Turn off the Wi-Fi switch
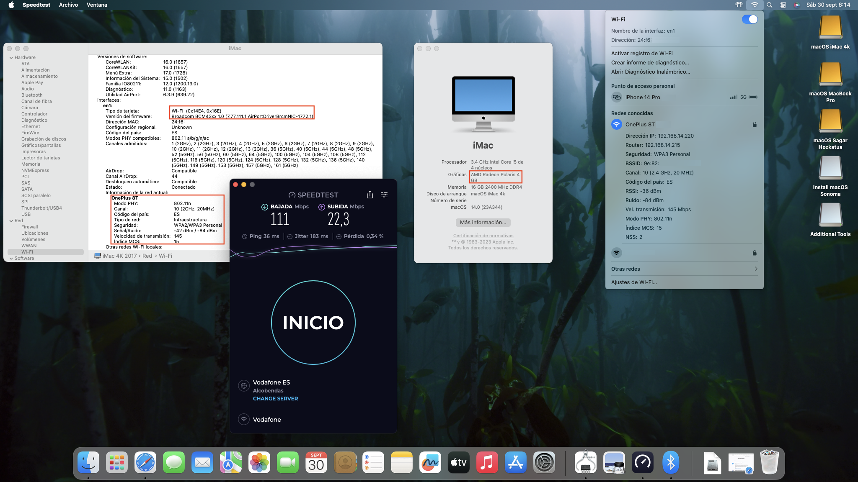This screenshot has width=858, height=482. [x=749, y=19]
